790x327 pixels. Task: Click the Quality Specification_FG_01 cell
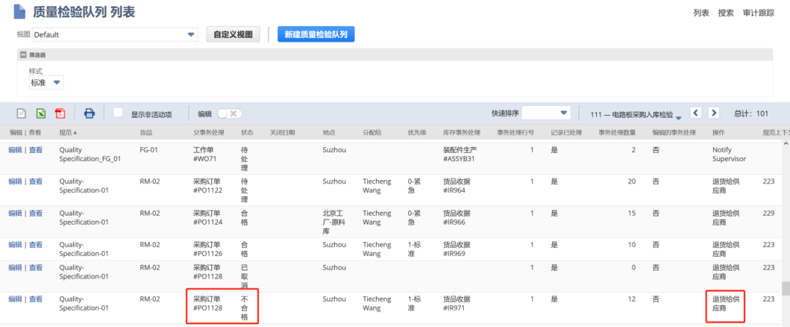[x=90, y=154]
